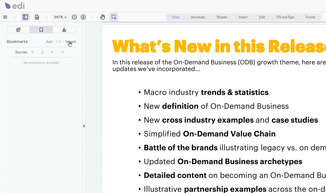Click the disabled Edit bookmark link

[59, 42]
